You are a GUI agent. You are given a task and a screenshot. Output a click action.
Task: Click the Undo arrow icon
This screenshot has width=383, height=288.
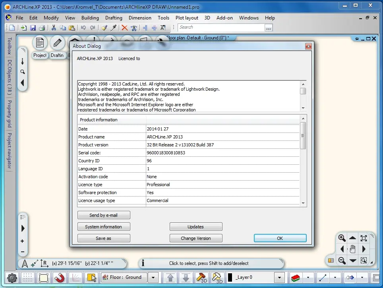coord(83,27)
